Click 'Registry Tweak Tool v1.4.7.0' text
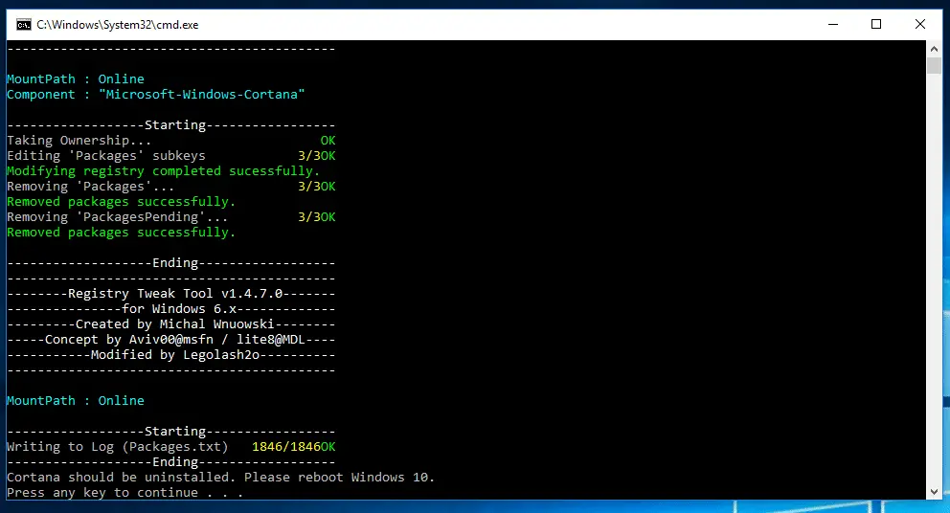950x513 pixels. [x=175, y=294]
